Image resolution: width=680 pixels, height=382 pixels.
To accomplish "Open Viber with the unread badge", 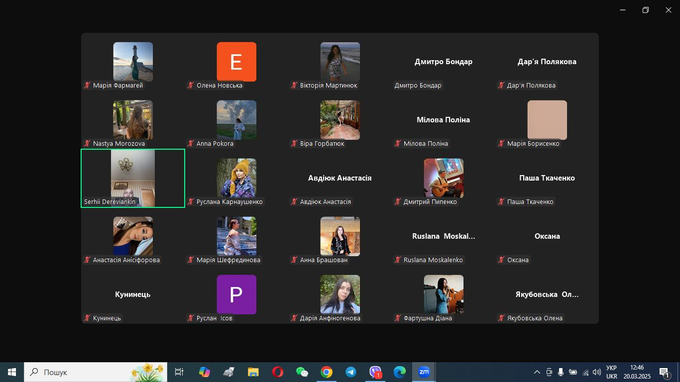I will click(375, 372).
